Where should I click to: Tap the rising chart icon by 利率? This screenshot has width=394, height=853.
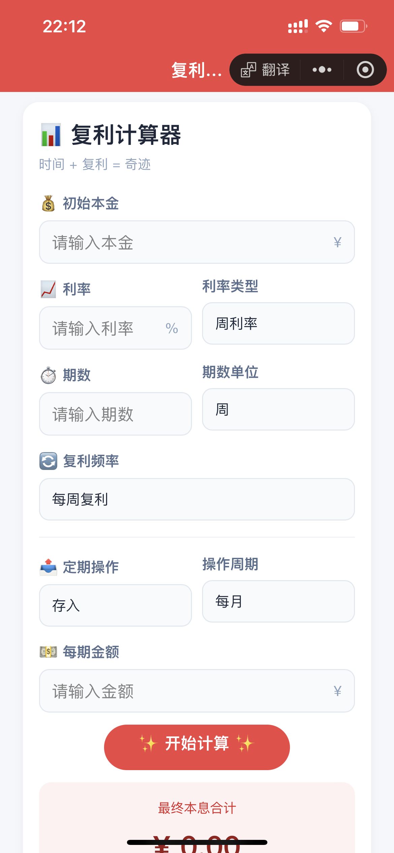[x=48, y=289]
